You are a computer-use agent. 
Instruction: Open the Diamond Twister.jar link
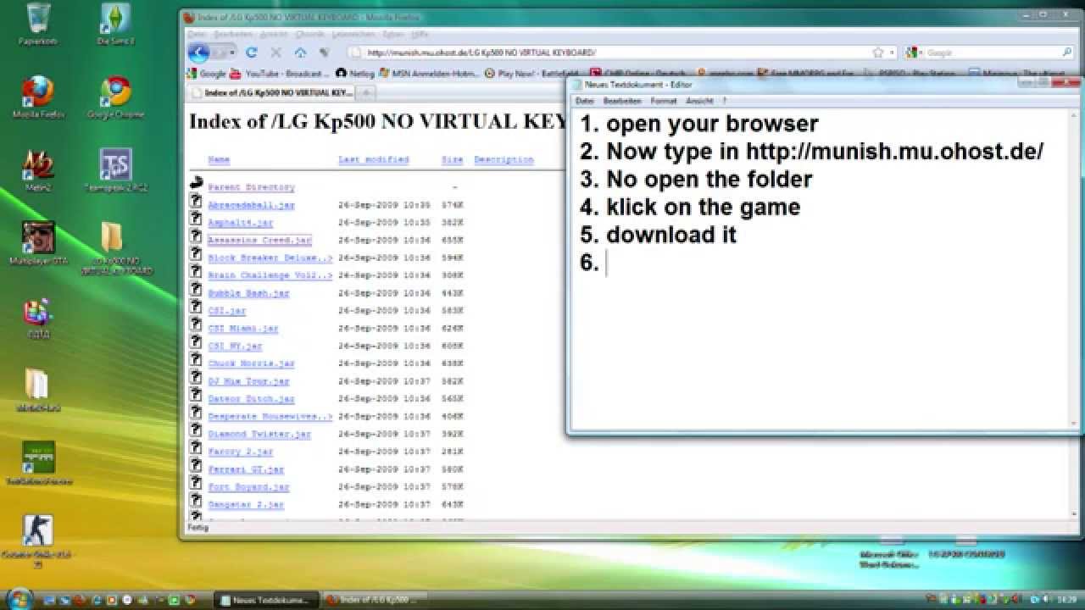259,434
